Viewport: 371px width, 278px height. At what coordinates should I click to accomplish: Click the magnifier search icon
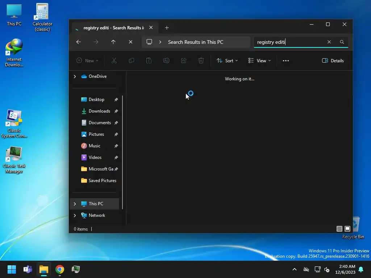pyautogui.click(x=342, y=42)
